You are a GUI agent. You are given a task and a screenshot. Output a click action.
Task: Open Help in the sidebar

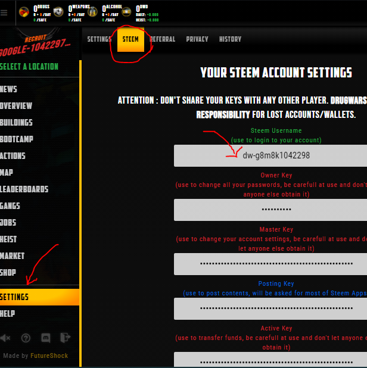pos(8,314)
